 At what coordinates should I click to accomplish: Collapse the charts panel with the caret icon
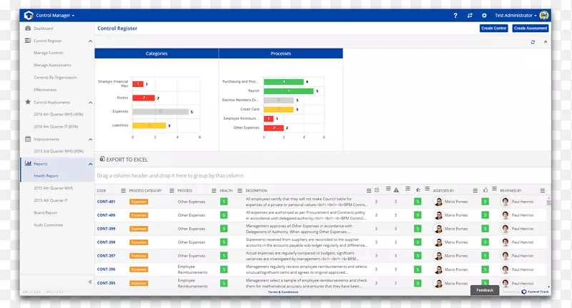[x=546, y=42]
